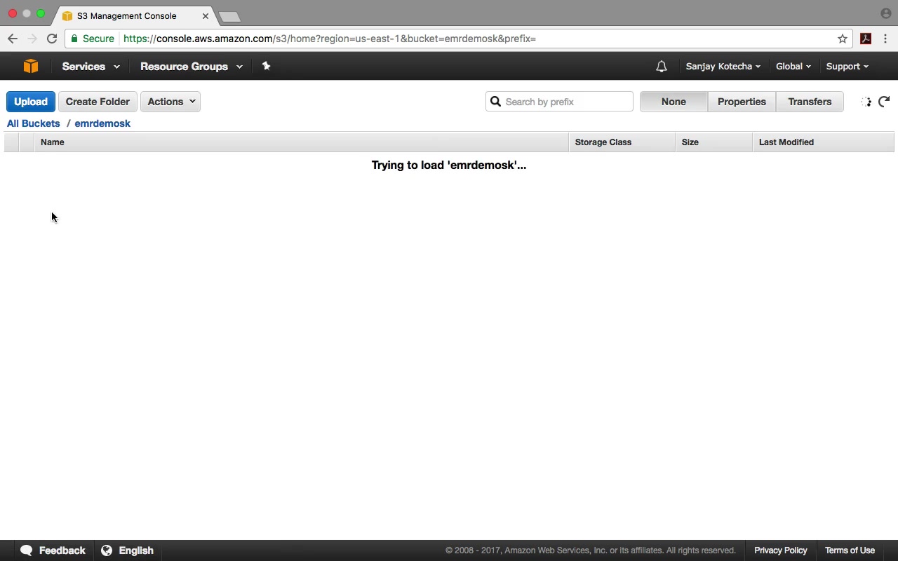Open the Sanjay Kotecha account menu
The image size is (898, 561).
coord(723,67)
